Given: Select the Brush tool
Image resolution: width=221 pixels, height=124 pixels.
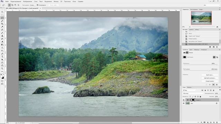Looking at the screenshot, I should 2,33.
